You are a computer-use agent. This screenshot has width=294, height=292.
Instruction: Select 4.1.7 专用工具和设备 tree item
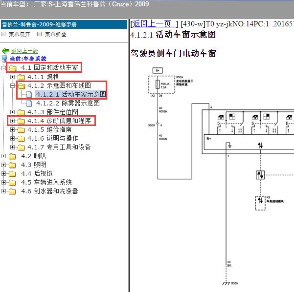click(59, 147)
